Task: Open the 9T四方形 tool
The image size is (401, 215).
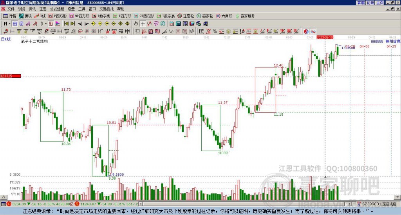Action: (x=144, y=16)
